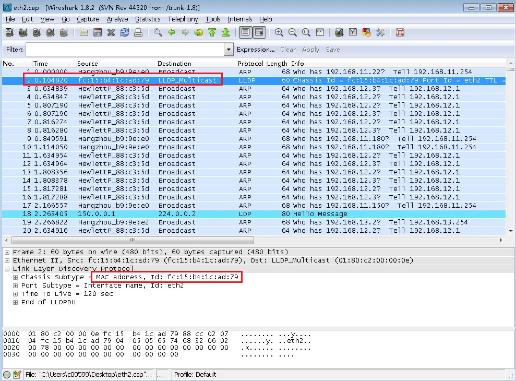This screenshot has height=381, width=516.
Task: Open a capture file via toolbar
Action: pyautogui.click(x=84, y=32)
